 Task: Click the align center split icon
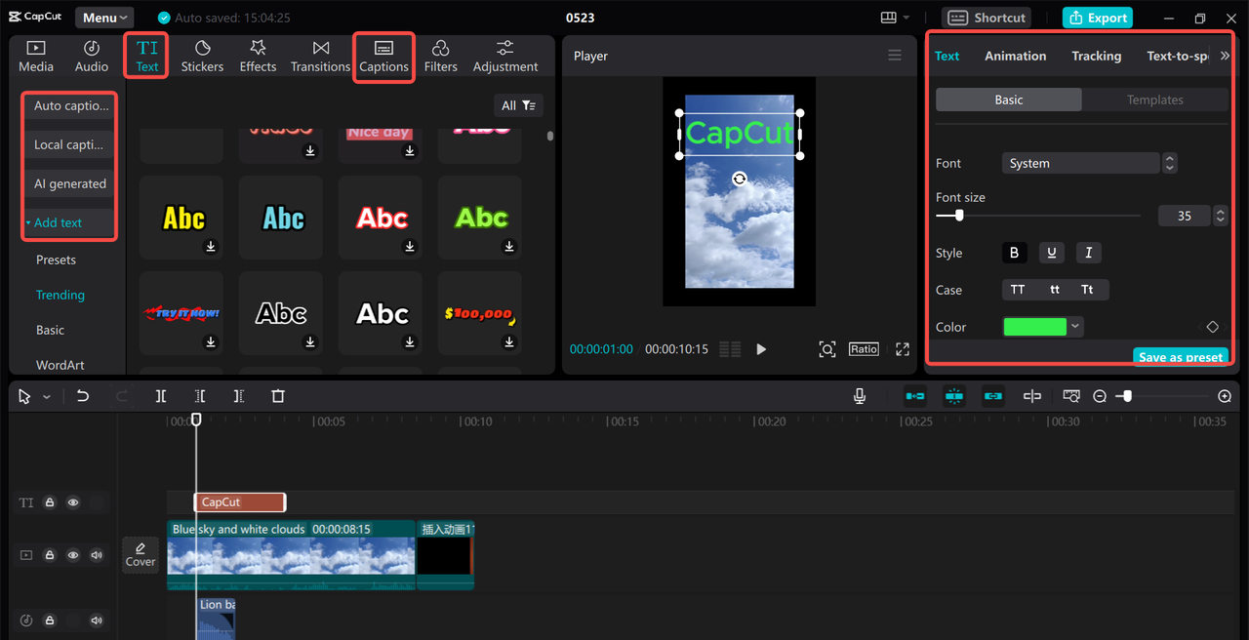[x=1032, y=396]
